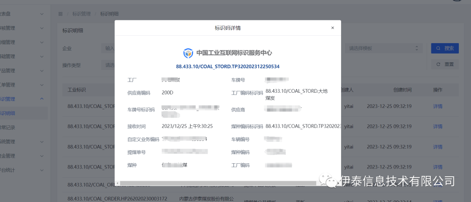
Task: Collapse the 标识管理 sidebar menu chevron
Action: pos(42,99)
